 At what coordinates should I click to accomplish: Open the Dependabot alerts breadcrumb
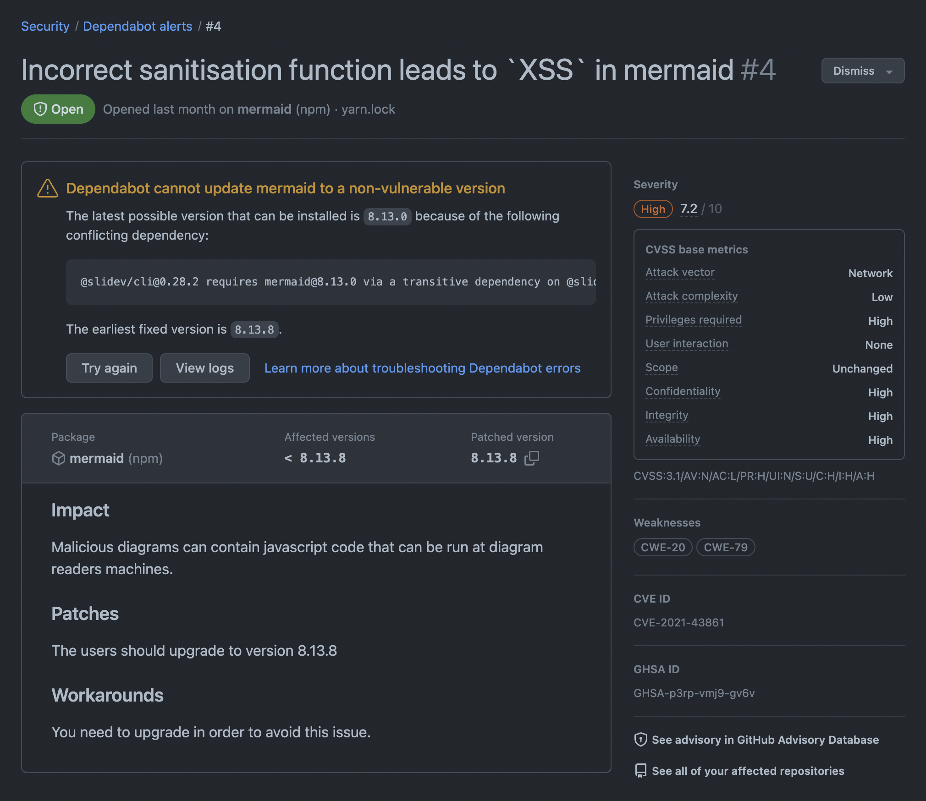point(138,26)
